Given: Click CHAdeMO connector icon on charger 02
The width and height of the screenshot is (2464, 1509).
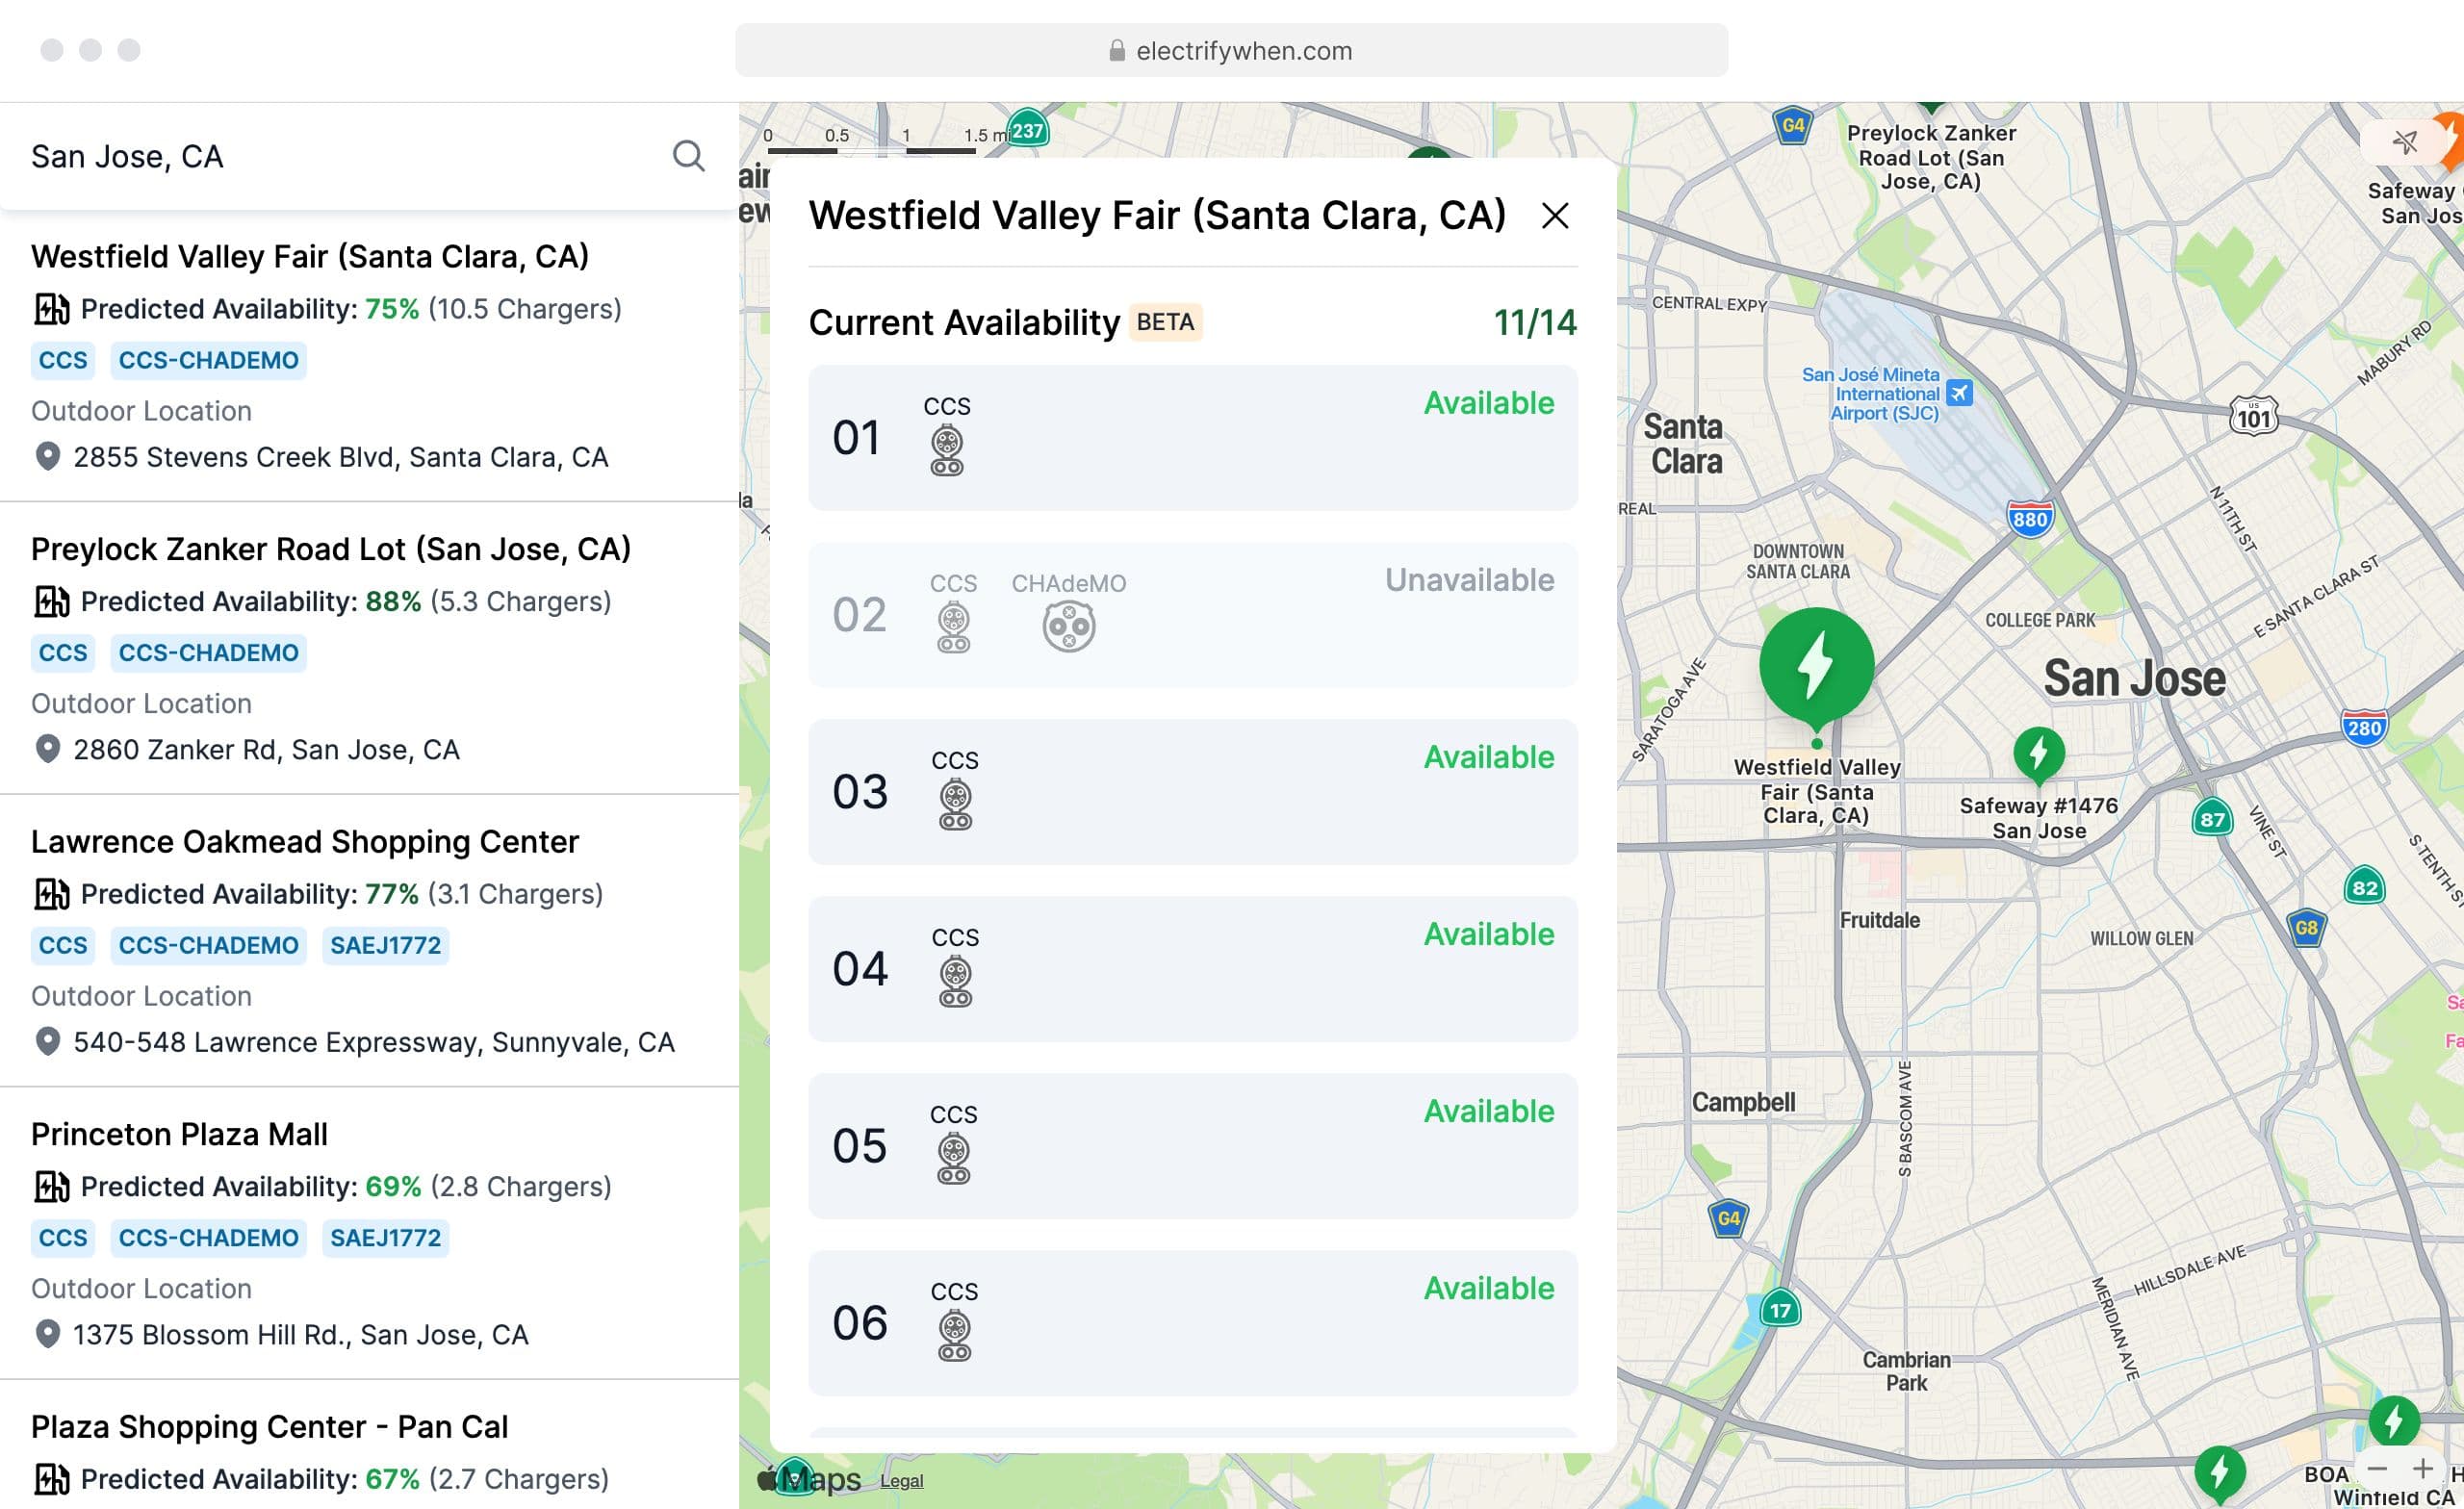Looking at the screenshot, I should tap(1068, 627).
